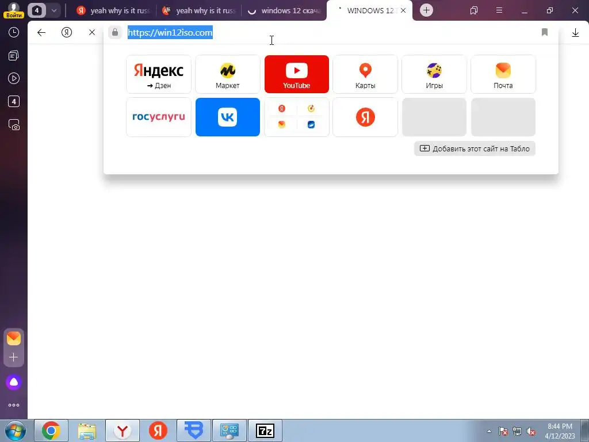Click the muted volume tray icon
Screen dimensions: 589x442
pyautogui.click(x=531, y=432)
